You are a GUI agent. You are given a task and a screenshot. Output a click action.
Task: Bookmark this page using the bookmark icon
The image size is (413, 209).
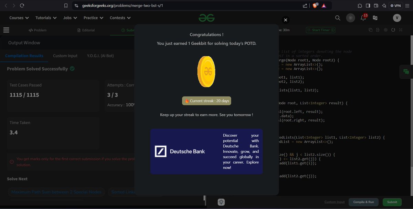[x=66, y=5]
